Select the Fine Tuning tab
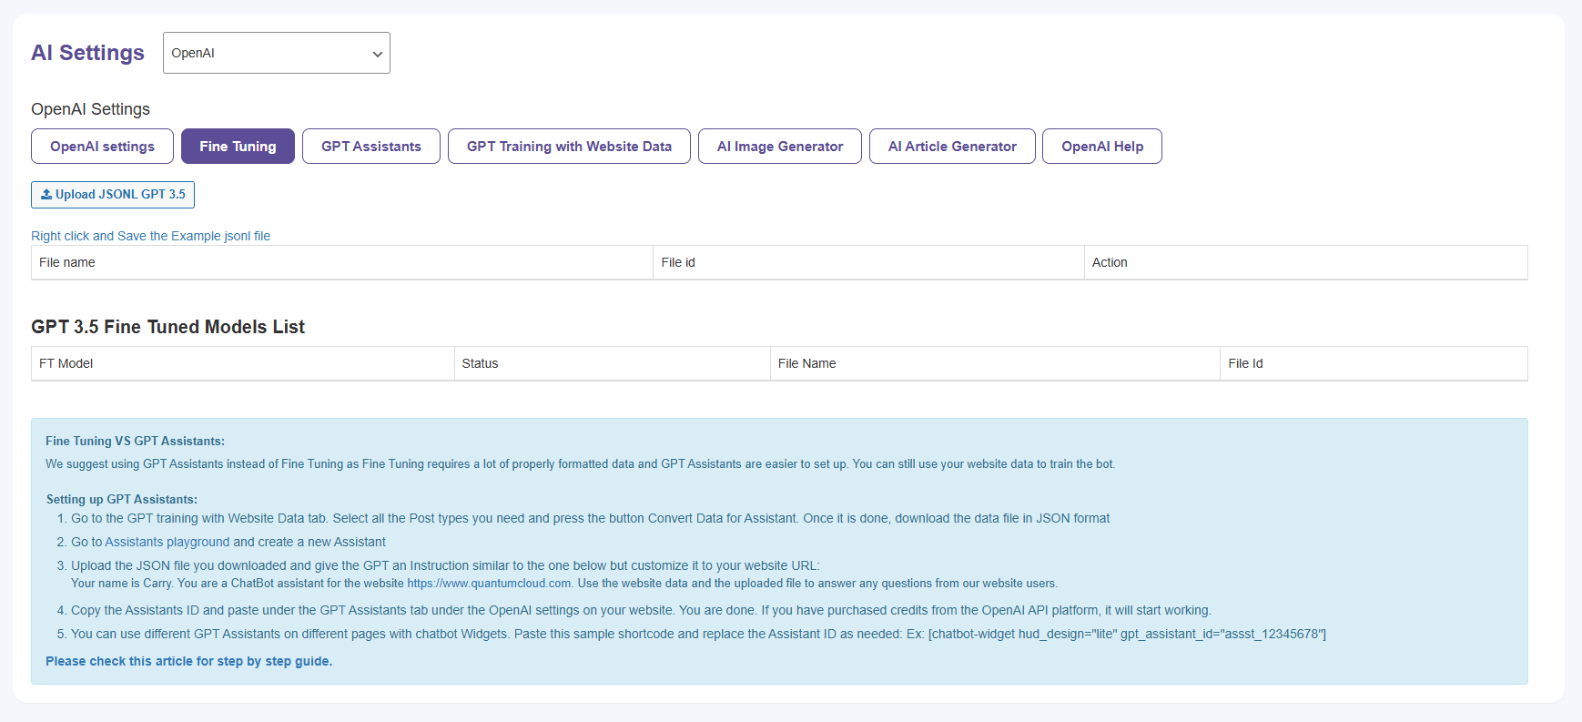Screen dimensions: 1582x722 point(238,146)
